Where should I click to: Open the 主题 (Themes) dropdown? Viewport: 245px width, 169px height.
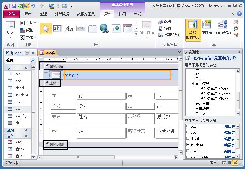click(x=28, y=23)
